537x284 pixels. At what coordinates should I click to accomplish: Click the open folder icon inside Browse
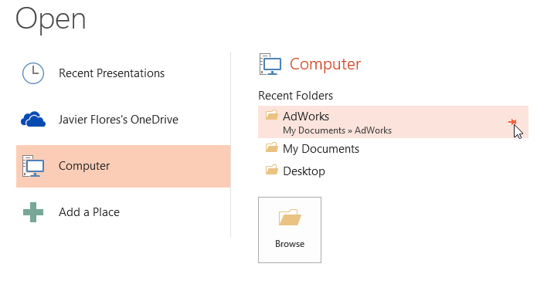[290, 218]
